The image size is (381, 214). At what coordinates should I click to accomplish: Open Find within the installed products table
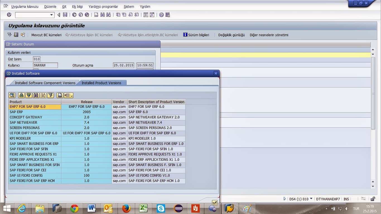pos(36,95)
